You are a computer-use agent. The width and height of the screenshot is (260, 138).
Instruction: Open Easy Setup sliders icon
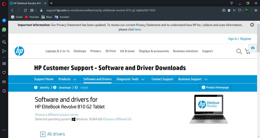point(256,10)
